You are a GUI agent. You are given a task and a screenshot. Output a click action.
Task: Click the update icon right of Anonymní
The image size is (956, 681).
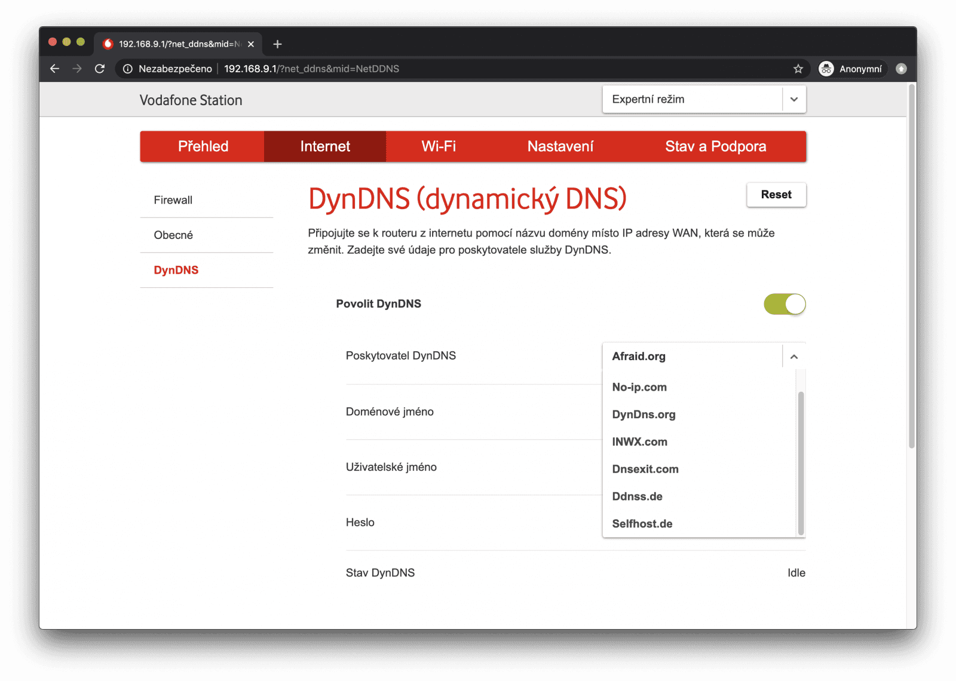(901, 69)
